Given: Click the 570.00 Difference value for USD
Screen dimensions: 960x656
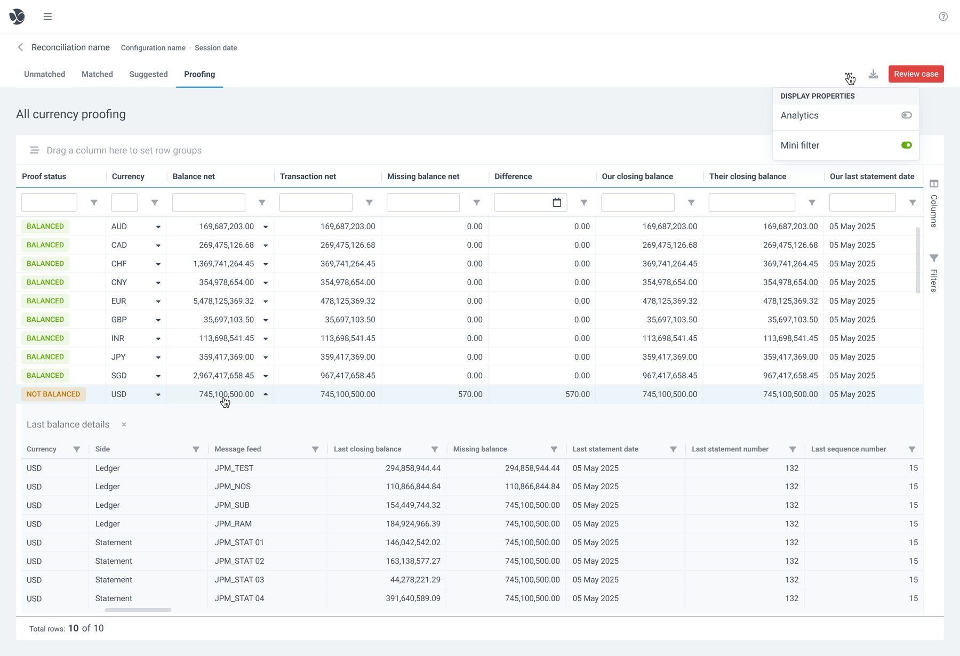Looking at the screenshot, I should pos(578,394).
